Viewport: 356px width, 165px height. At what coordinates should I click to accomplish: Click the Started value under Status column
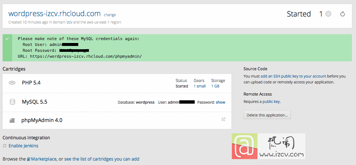(181, 86)
